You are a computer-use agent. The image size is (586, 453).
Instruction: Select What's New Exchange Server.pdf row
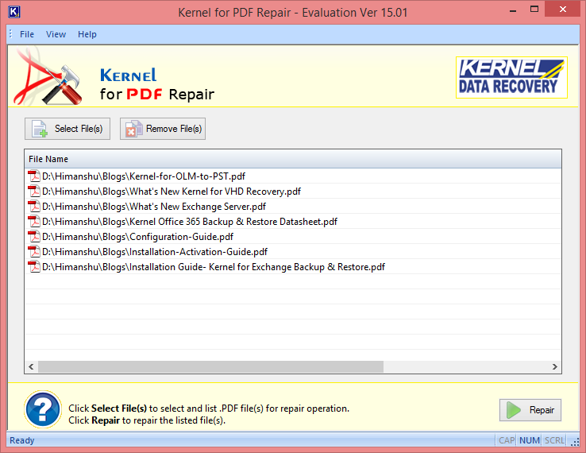pos(293,207)
